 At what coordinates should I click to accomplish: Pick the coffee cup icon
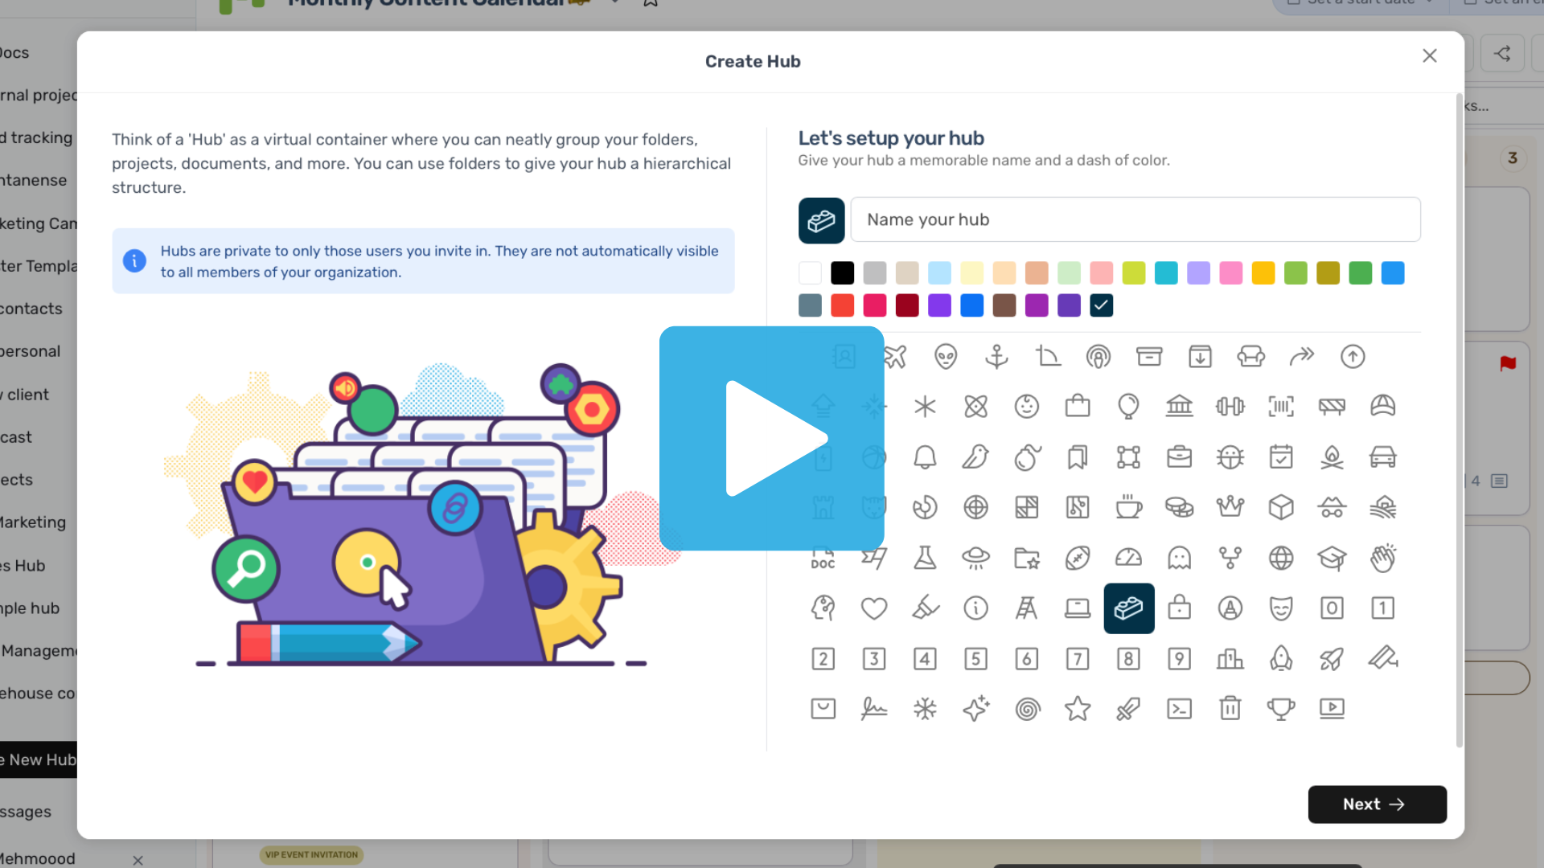tap(1128, 507)
